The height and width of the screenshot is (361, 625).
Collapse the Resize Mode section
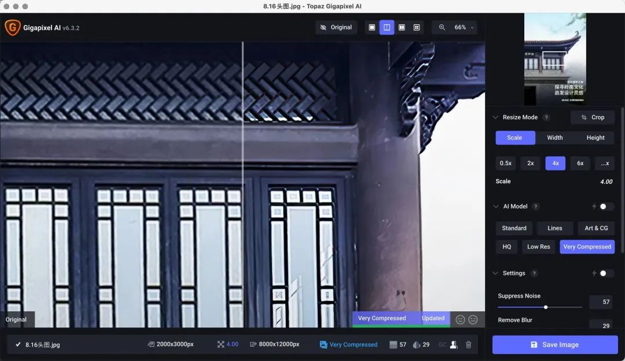tap(495, 117)
